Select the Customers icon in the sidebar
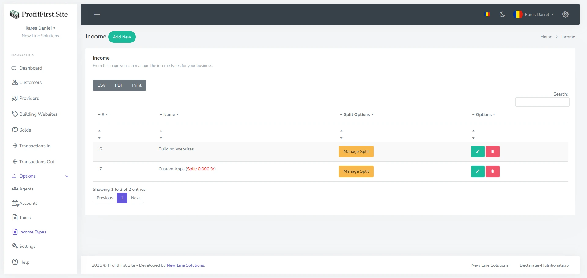 [x=15, y=82]
